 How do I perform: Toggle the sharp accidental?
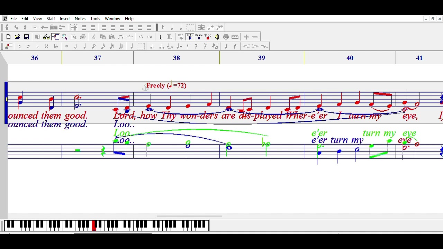point(28,46)
